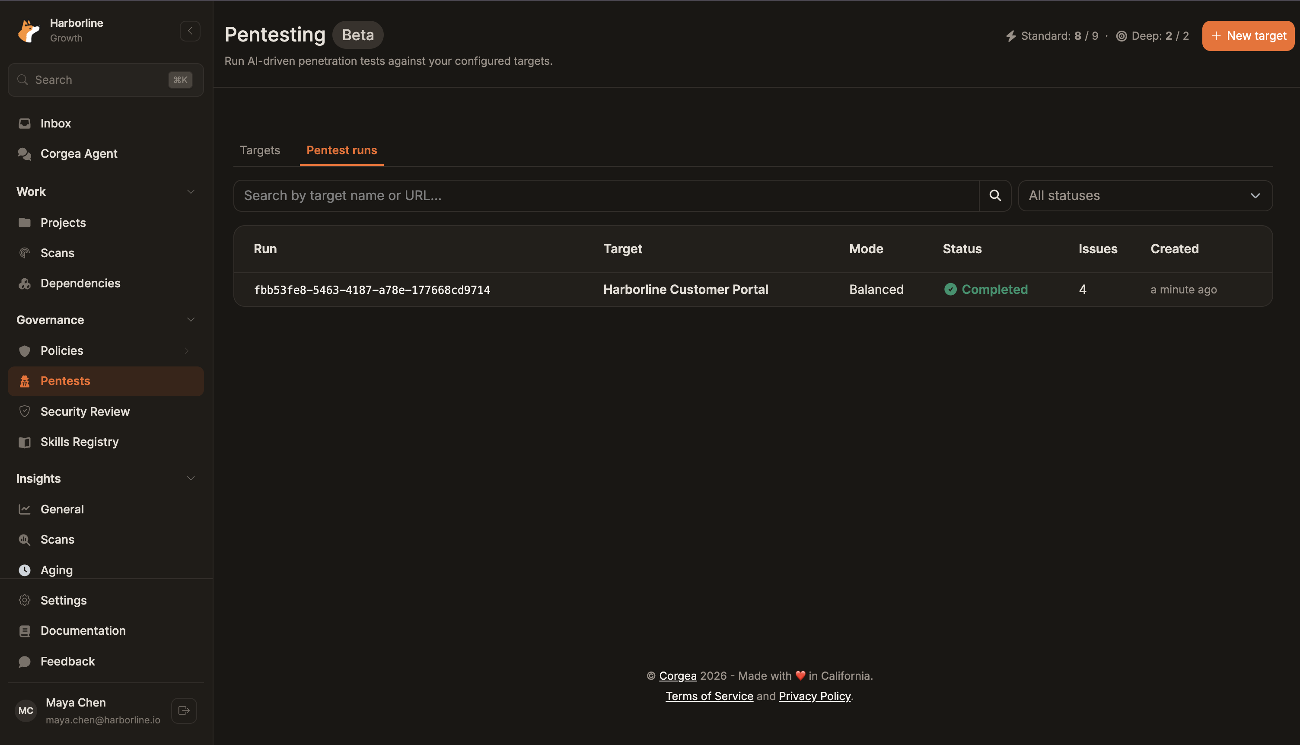
Task: Click the Inbox tray icon
Action: [25, 123]
